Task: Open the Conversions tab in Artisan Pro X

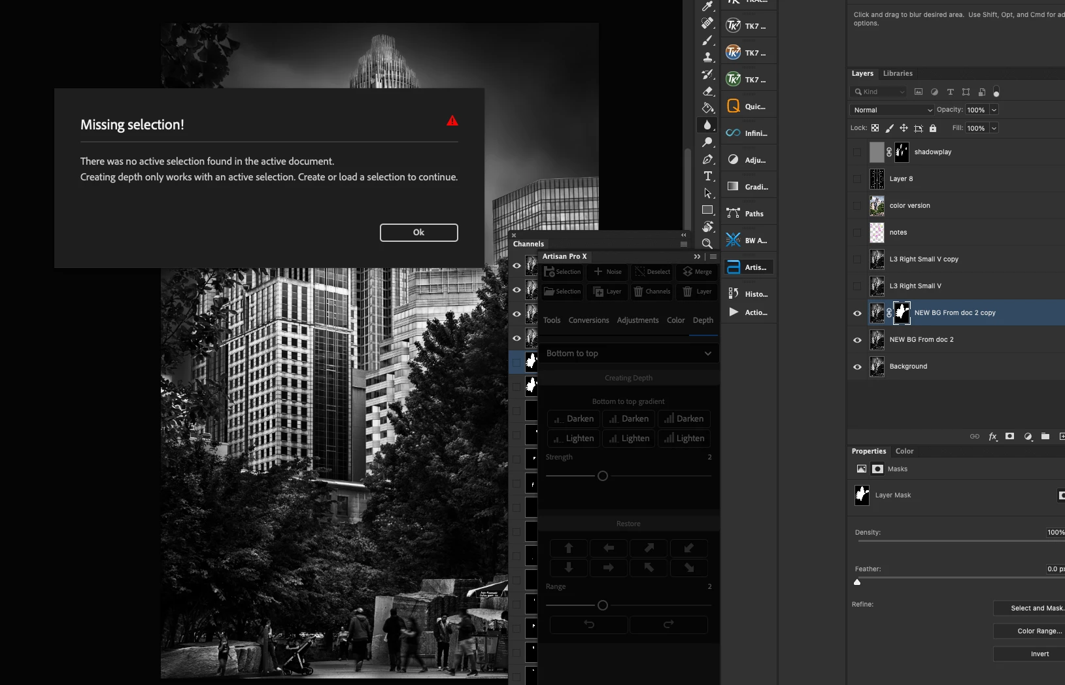Action: 588,320
